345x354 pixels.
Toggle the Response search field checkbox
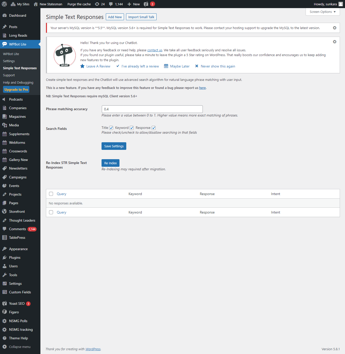click(x=154, y=128)
